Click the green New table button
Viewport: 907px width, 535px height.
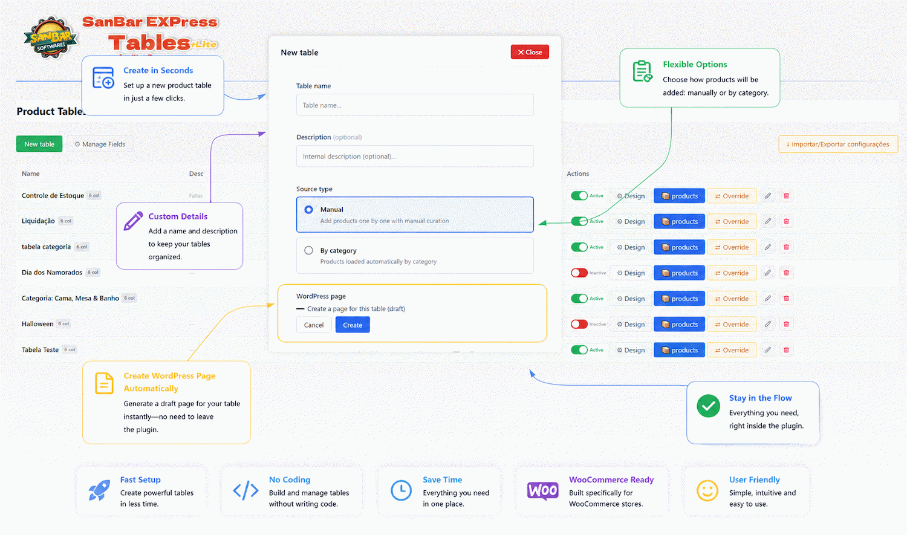tap(39, 144)
